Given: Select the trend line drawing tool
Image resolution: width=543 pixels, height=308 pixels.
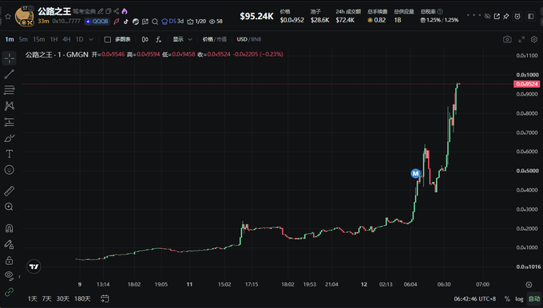Looking at the screenshot, I should coord(10,74).
